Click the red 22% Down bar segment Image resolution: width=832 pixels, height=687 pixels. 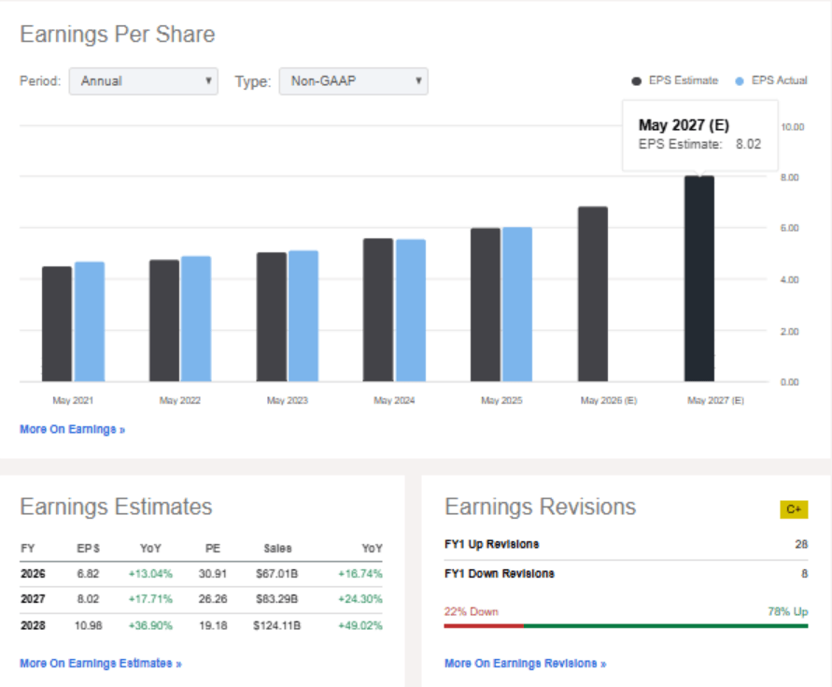[x=484, y=625]
